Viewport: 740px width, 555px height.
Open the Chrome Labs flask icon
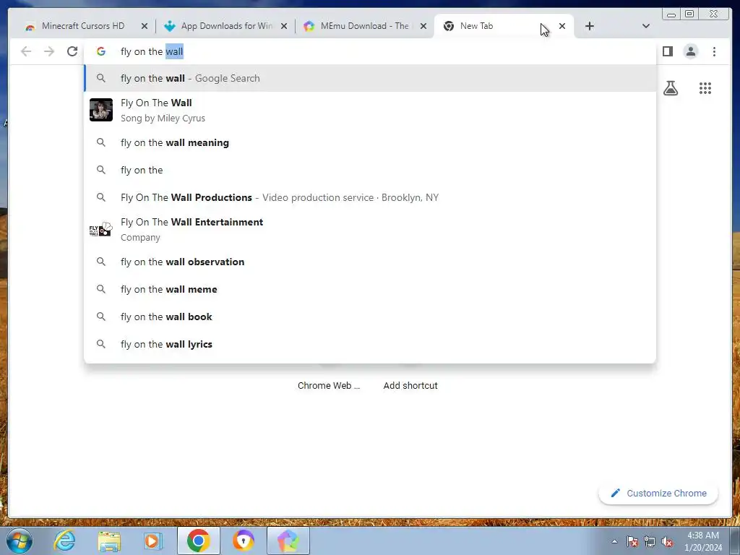click(671, 88)
